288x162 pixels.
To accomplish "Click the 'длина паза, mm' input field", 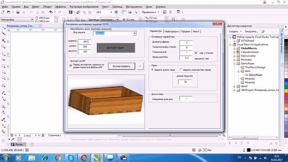I will [x=185, y=82].
